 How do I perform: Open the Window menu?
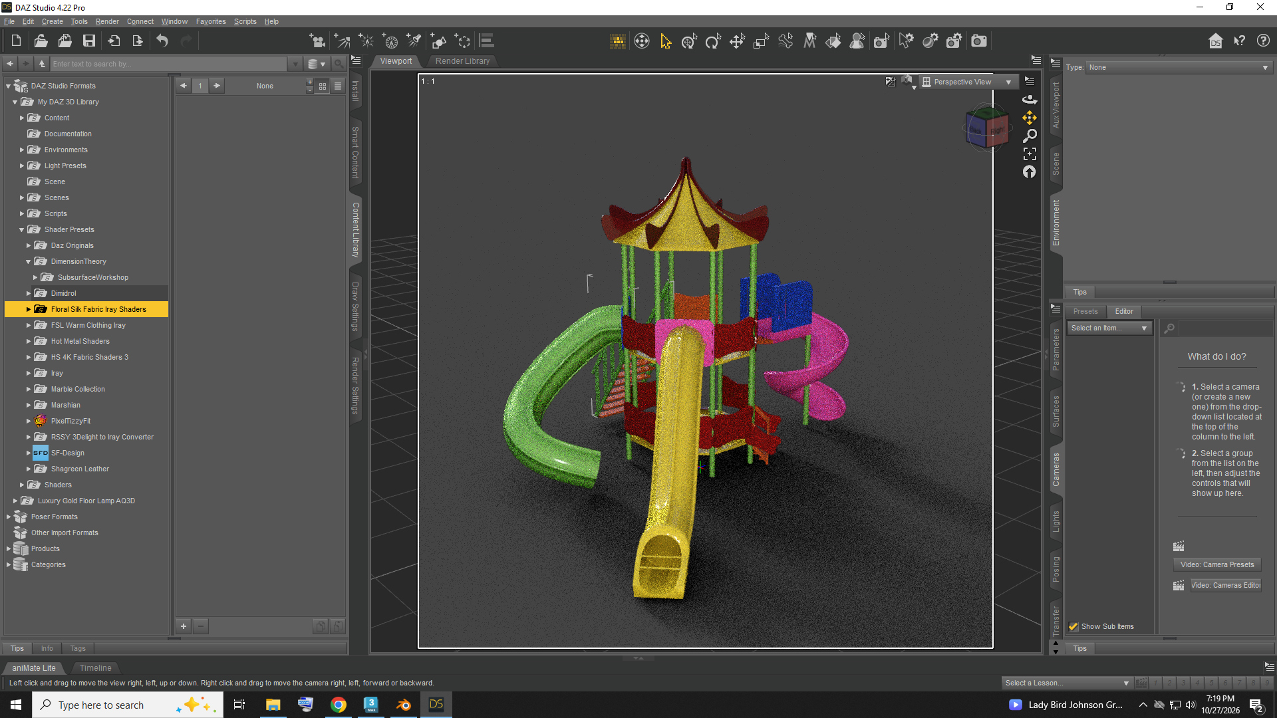174,21
